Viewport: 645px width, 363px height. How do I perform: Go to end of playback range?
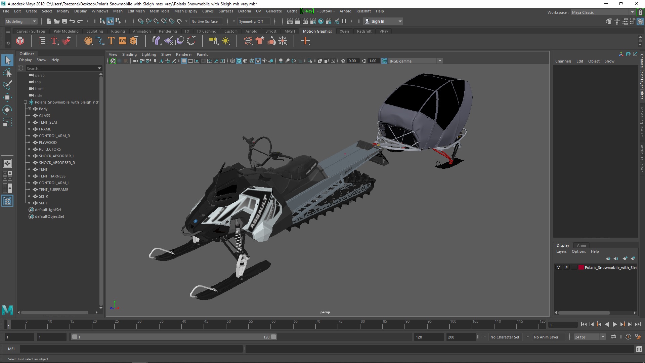(638, 324)
